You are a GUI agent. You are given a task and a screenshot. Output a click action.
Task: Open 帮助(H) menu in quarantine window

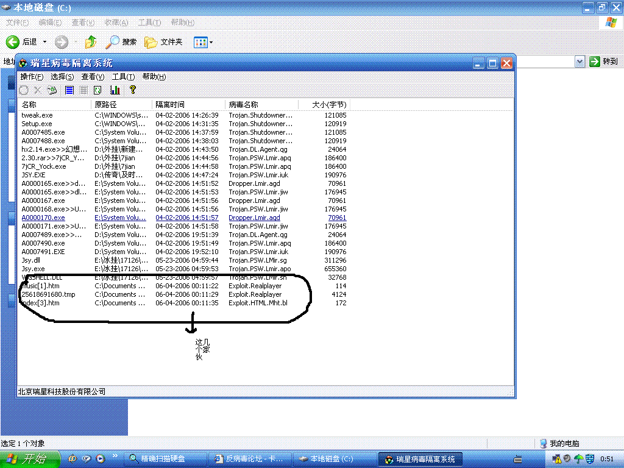(154, 76)
